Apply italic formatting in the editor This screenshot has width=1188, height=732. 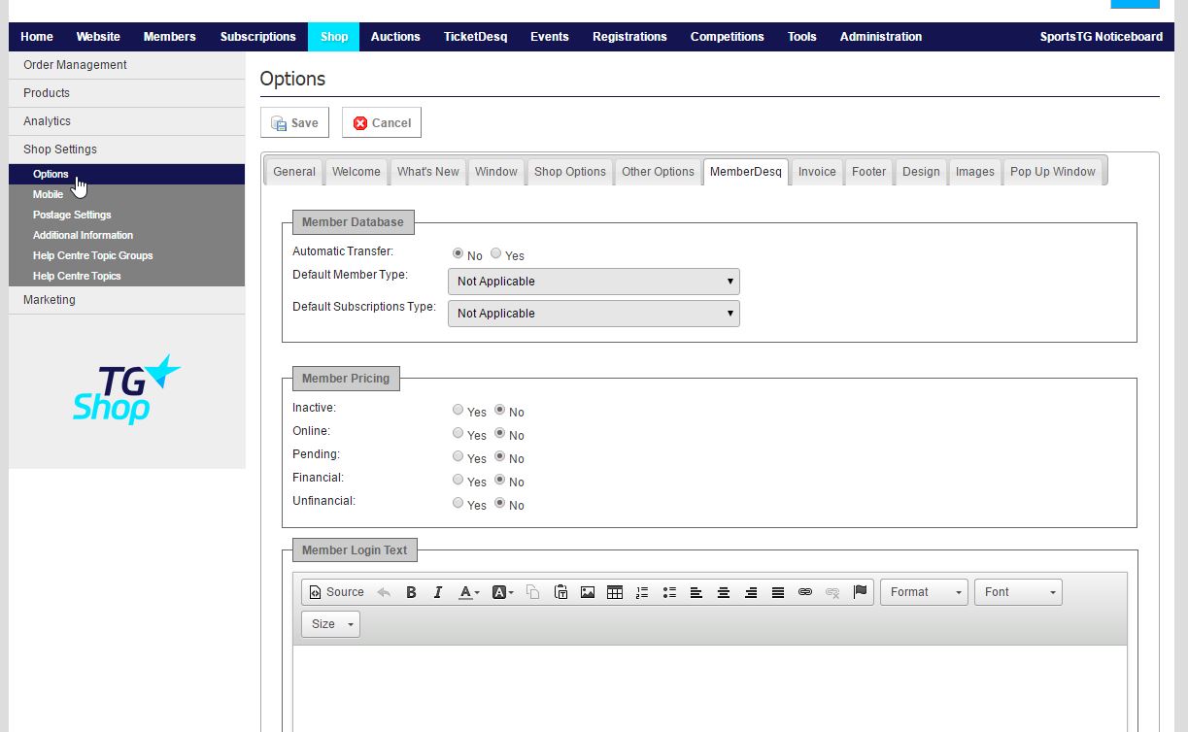point(438,592)
